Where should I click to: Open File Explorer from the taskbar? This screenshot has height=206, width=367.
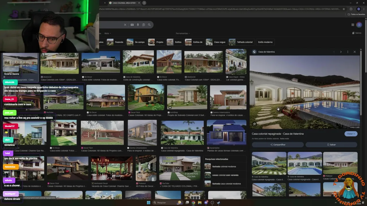pos(200,203)
